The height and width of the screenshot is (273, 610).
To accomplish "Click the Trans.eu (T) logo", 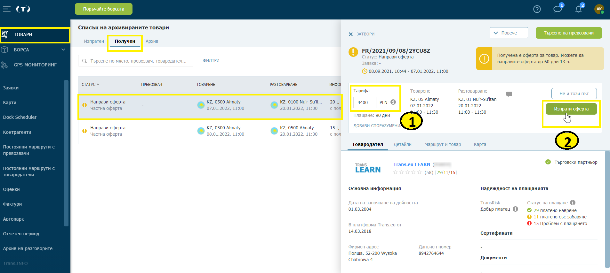I will coord(23,9).
